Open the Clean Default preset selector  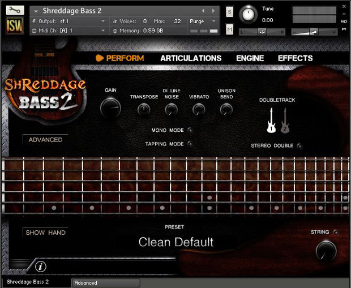coord(176,242)
